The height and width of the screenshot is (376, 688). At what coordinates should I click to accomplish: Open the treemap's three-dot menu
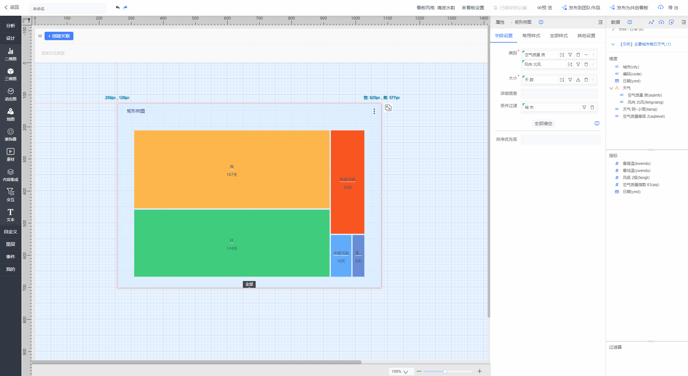coord(374,111)
